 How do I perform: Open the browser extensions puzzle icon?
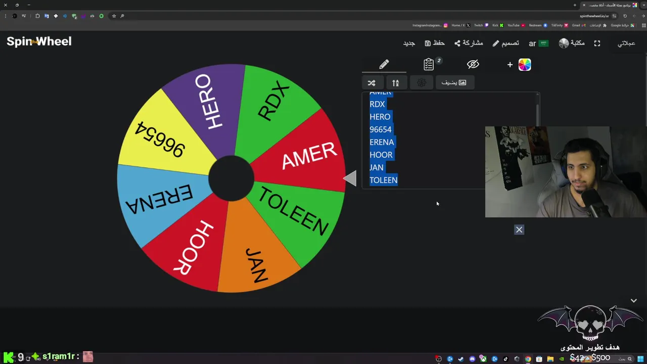pos(37,16)
